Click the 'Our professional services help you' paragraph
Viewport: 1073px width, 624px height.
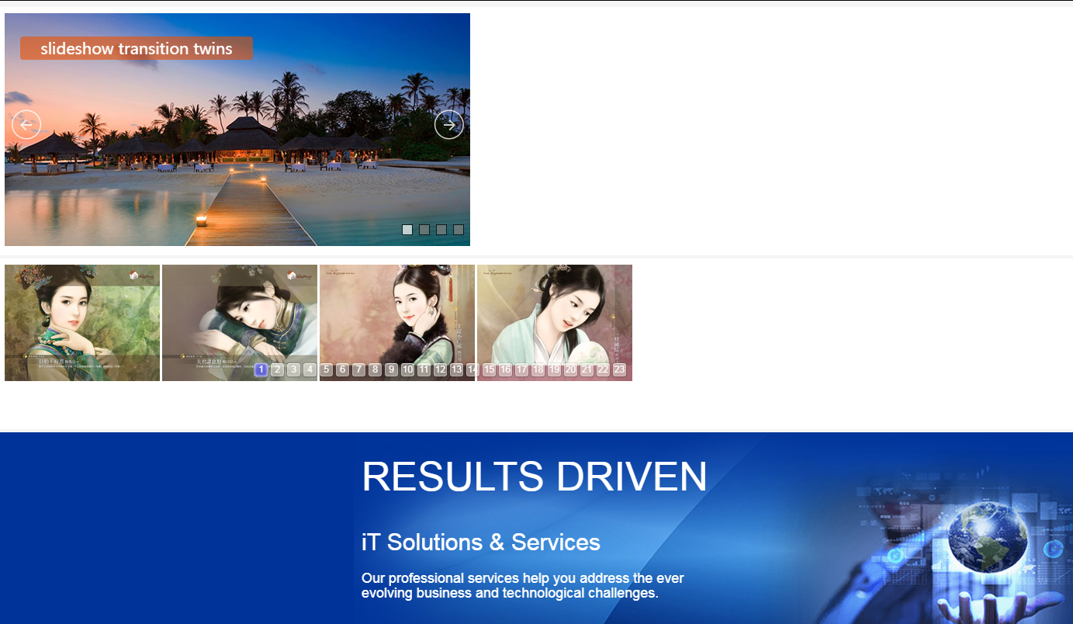pyautogui.click(x=522, y=585)
